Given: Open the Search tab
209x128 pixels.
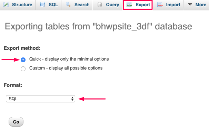Looking at the screenshot, I should (77, 5).
